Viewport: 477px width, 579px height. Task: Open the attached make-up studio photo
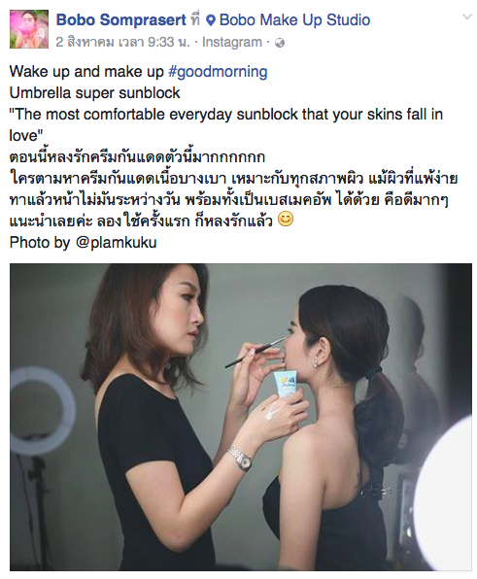click(x=241, y=417)
